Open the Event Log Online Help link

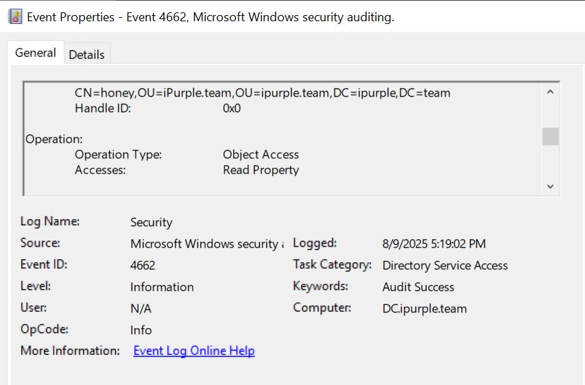(193, 351)
